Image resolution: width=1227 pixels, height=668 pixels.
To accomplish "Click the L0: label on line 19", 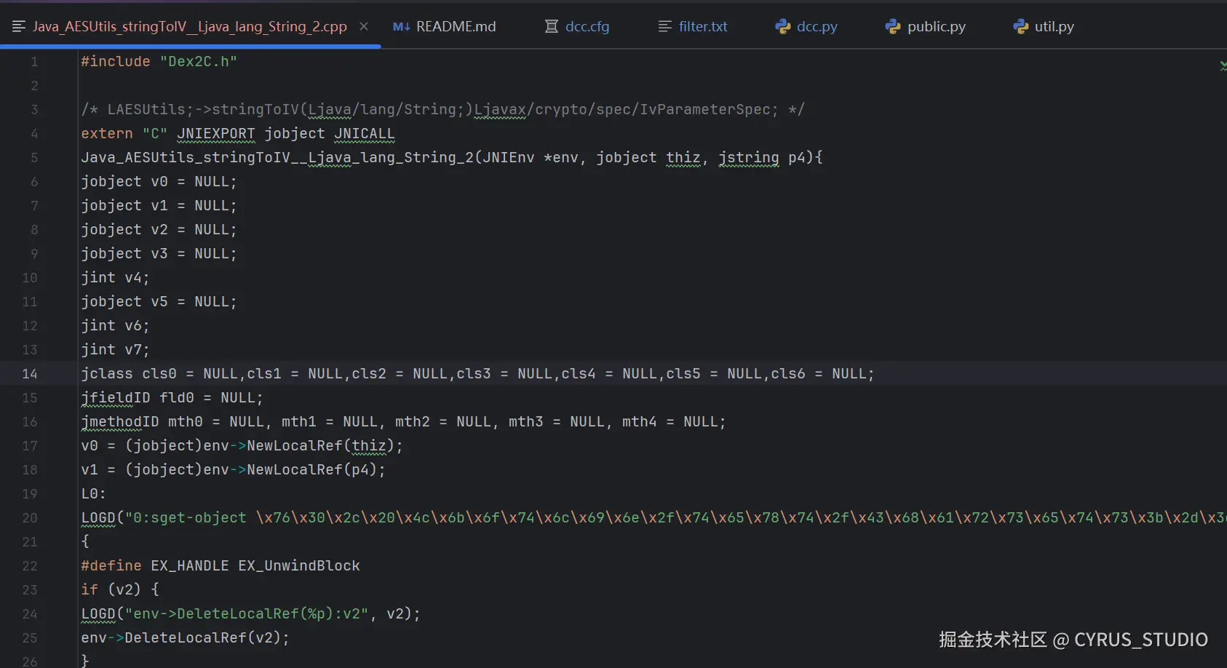I will click(x=94, y=494).
